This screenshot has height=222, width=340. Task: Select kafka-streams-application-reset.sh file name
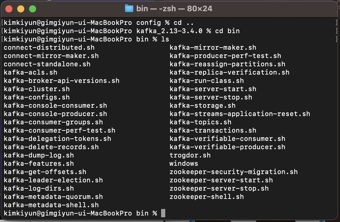[x=240, y=114]
